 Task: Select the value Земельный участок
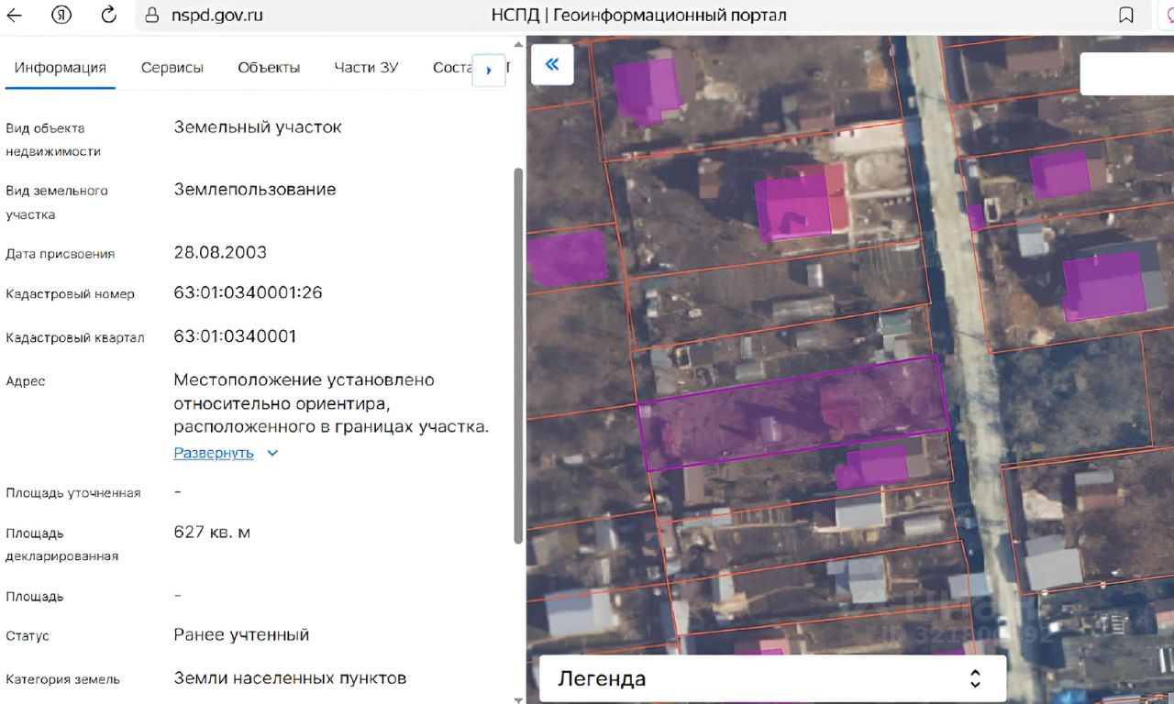click(x=258, y=127)
